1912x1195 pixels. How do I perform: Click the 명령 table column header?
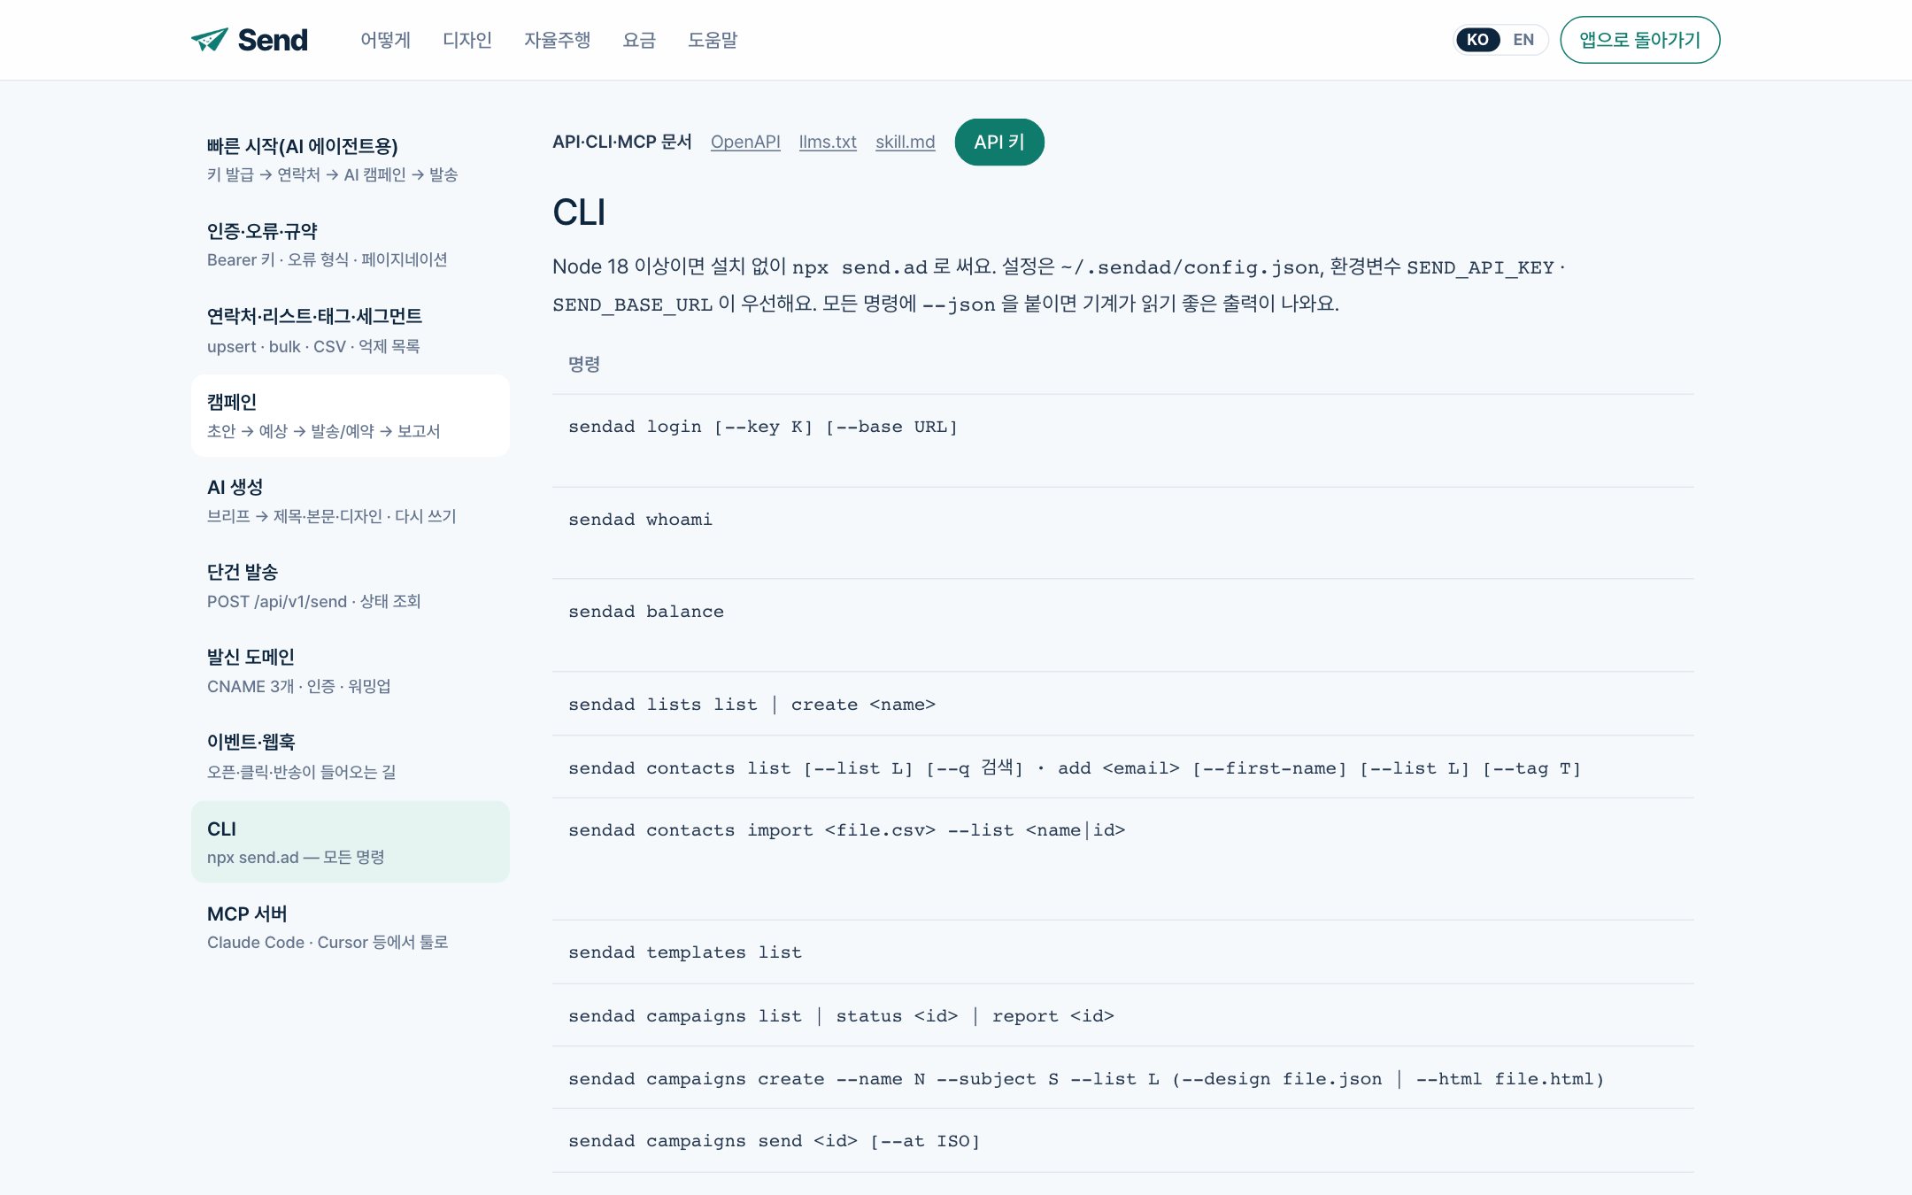click(x=584, y=364)
